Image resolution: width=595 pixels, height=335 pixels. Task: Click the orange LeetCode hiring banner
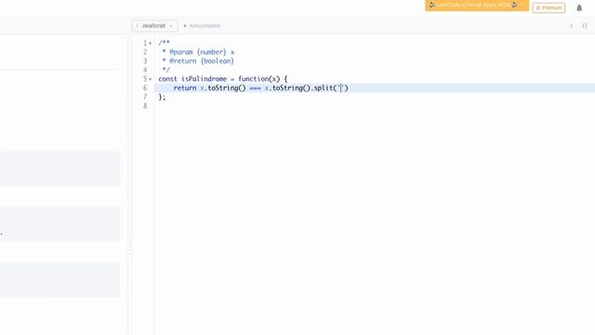tap(477, 6)
